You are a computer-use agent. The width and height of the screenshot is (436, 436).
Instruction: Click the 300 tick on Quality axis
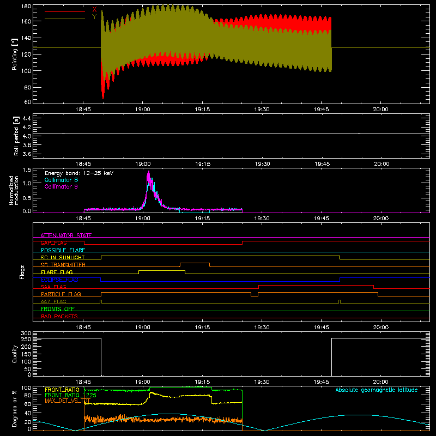pyautogui.click(x=26, y=334)
